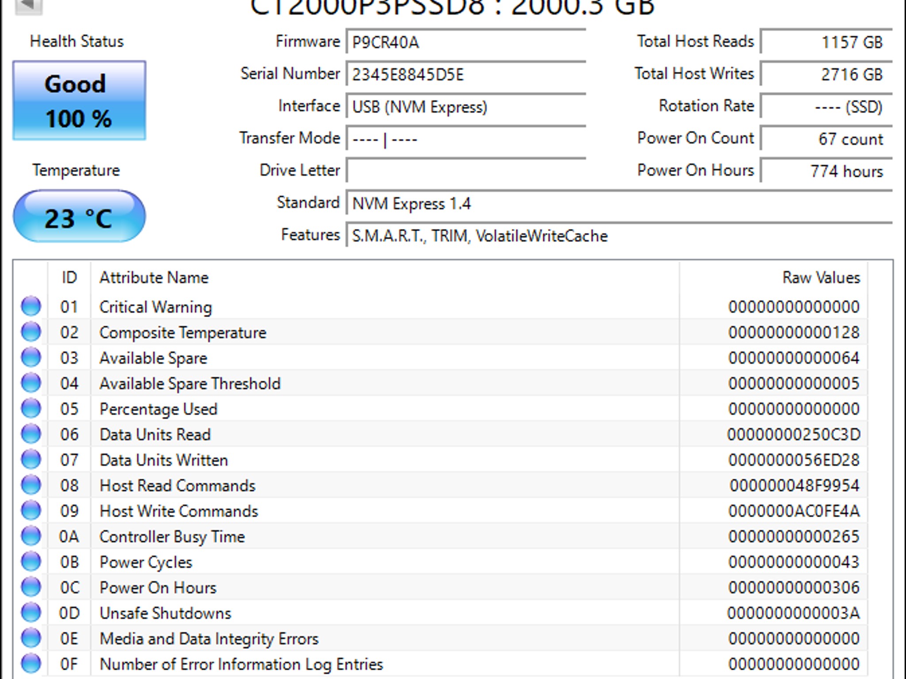Image resolution: width=906 pixels, height=679 pixels.
Task: Select the Host Write Commands attribute name
Action: (179, 511)
